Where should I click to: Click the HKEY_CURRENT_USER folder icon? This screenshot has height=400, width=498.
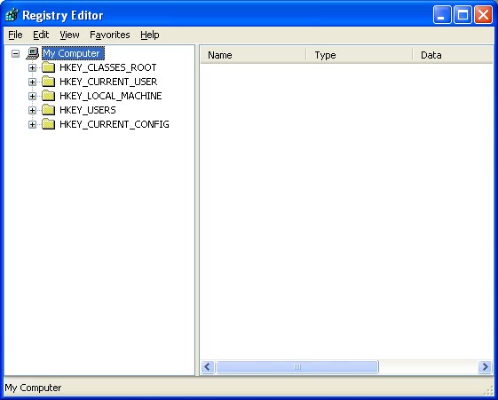[48, 82]
